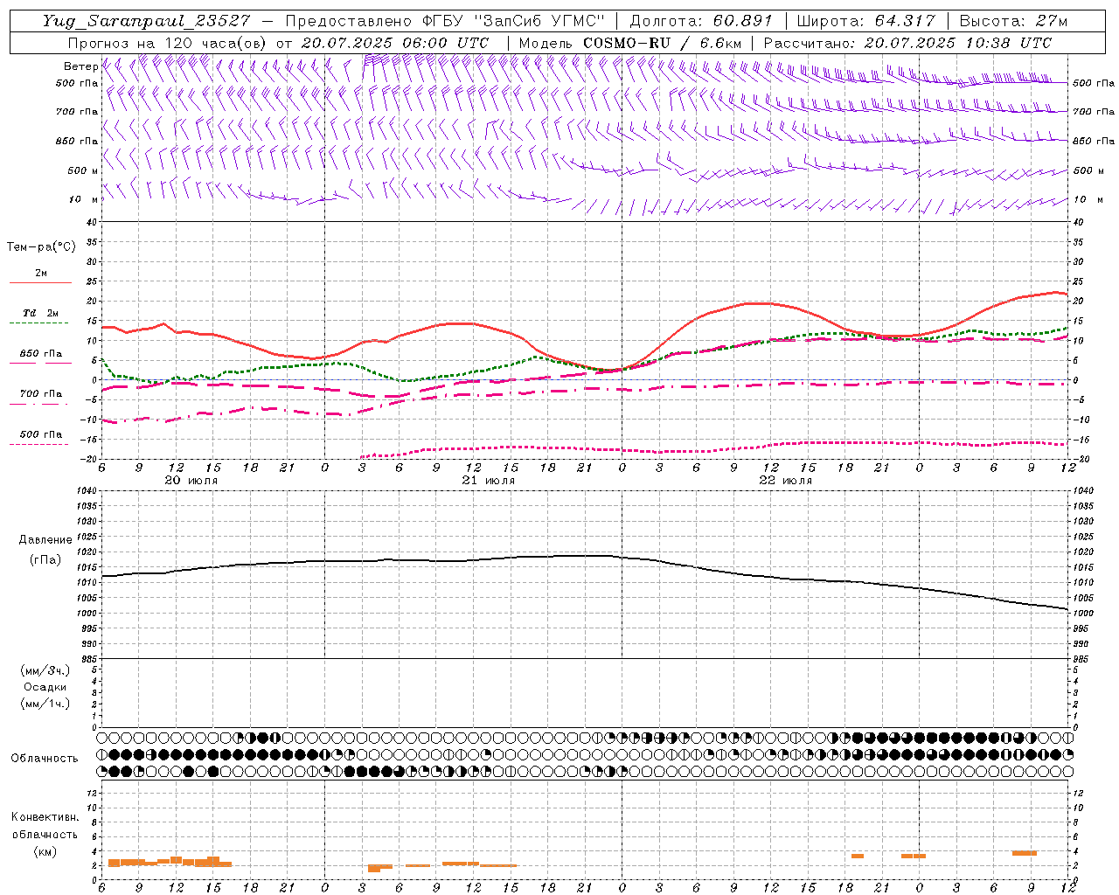This screenshot has height=895, width=1119.
Task: Click the Td 2м dew point legend entry
Action: coord(40,313)
